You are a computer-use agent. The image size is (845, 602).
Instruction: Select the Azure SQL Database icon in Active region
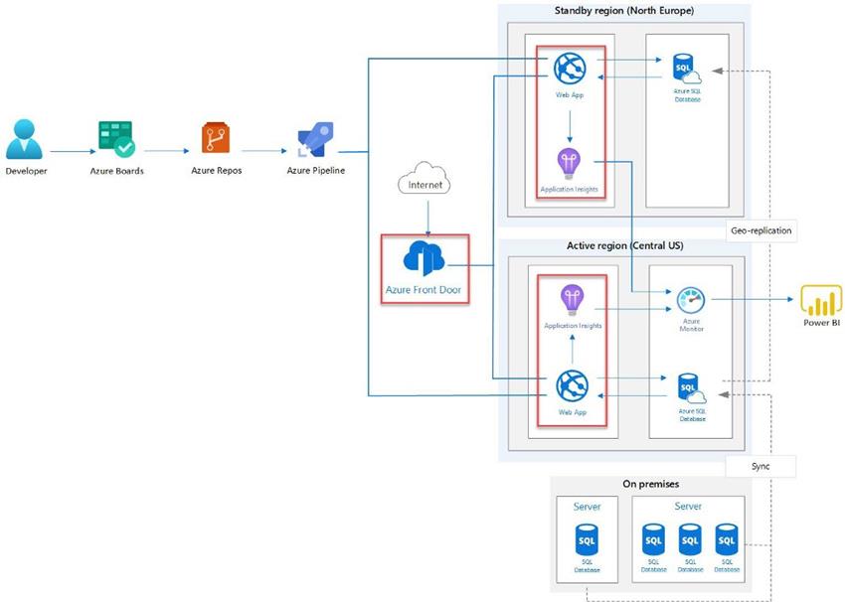pos(687,386)
